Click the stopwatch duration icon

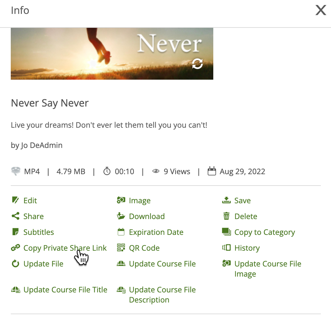click(x=107, y=171)
